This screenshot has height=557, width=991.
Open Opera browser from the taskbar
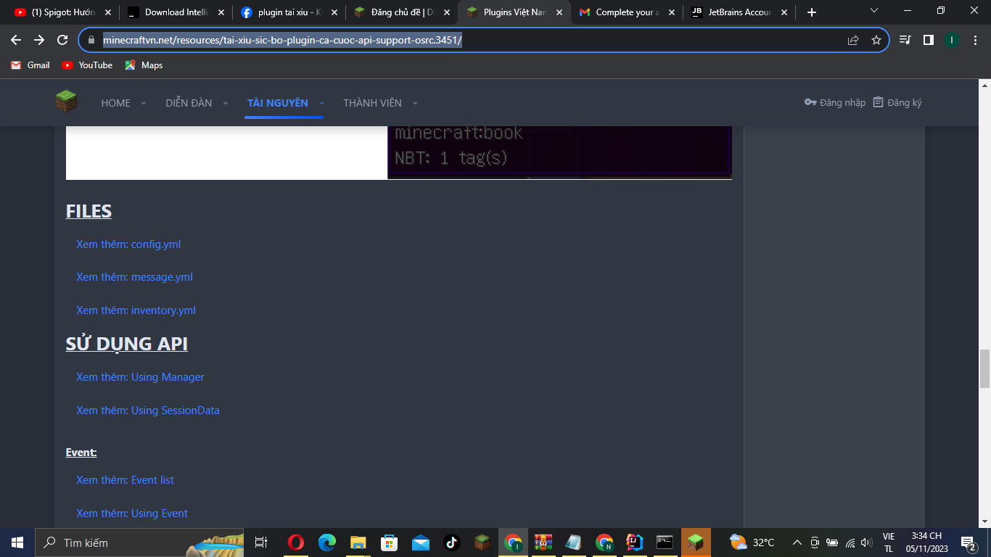(295, 542)
